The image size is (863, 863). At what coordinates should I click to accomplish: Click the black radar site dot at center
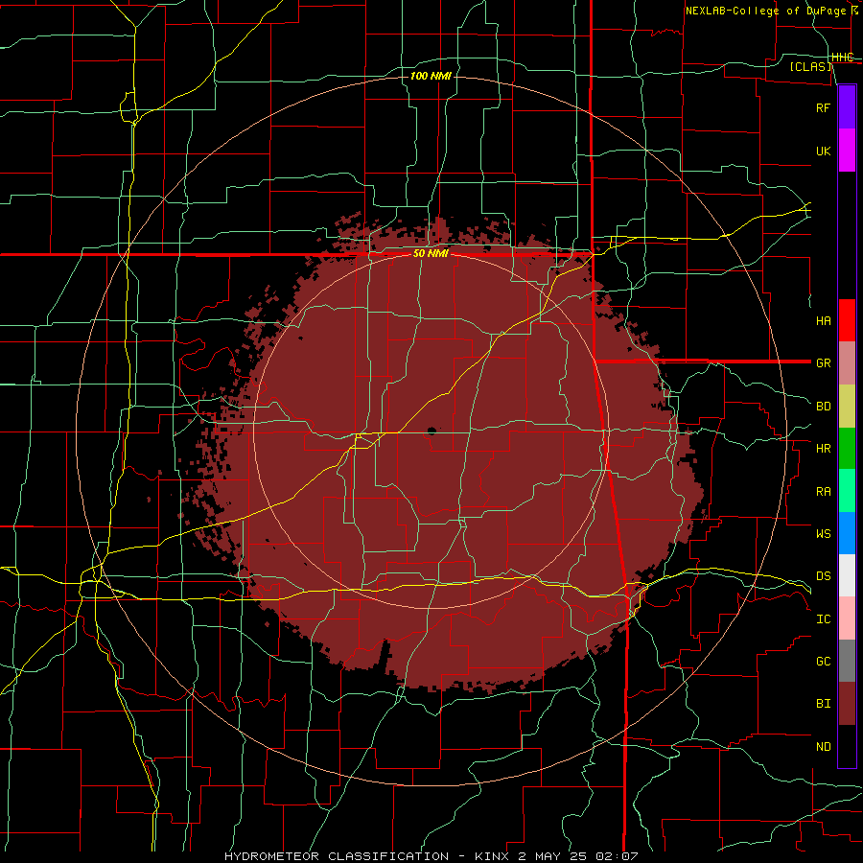tap(431, 431)
